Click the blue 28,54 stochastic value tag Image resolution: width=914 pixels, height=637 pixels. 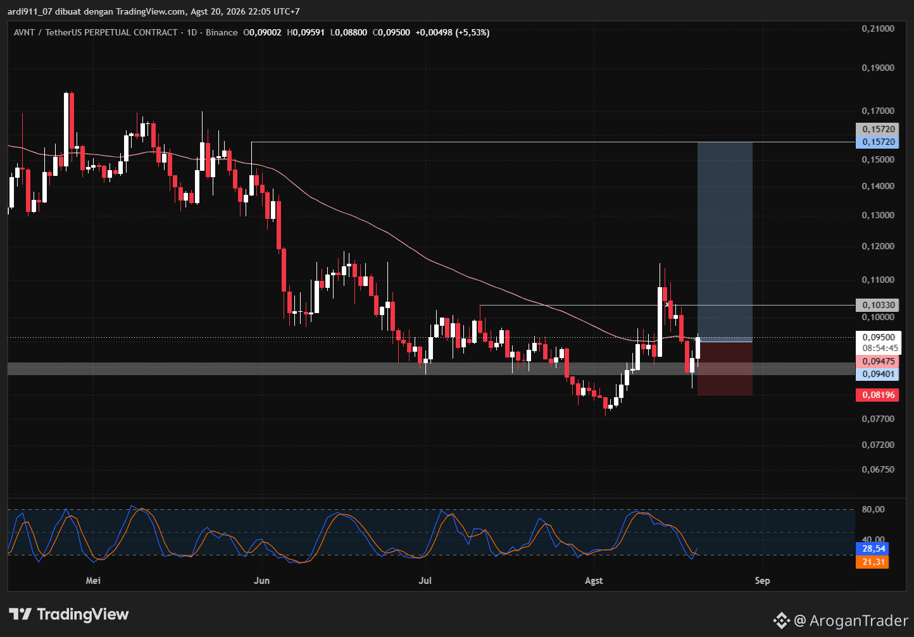[872, 548]
